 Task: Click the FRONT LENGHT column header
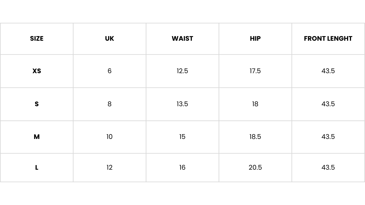pos(328,38)
